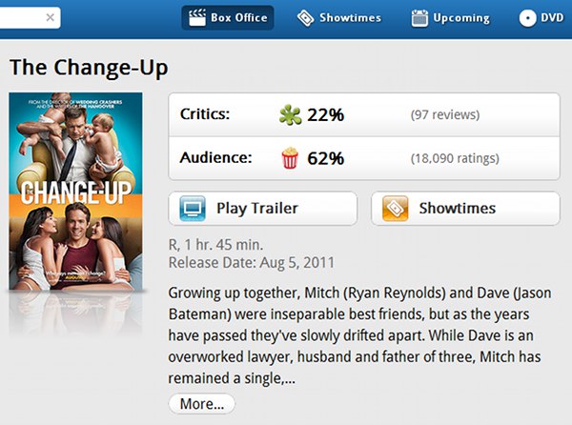The width and height of the screenshot is (572, 425).
Task: Click the orange ticket icon on the Showtimes button
Action: pos(396,209)
